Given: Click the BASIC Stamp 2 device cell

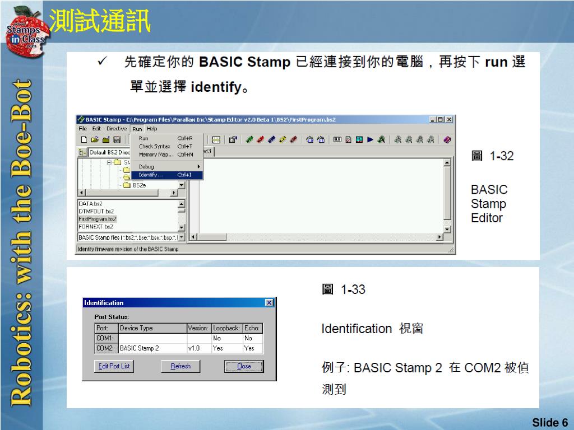Looking at the screenshot, I should coord(152,348).
